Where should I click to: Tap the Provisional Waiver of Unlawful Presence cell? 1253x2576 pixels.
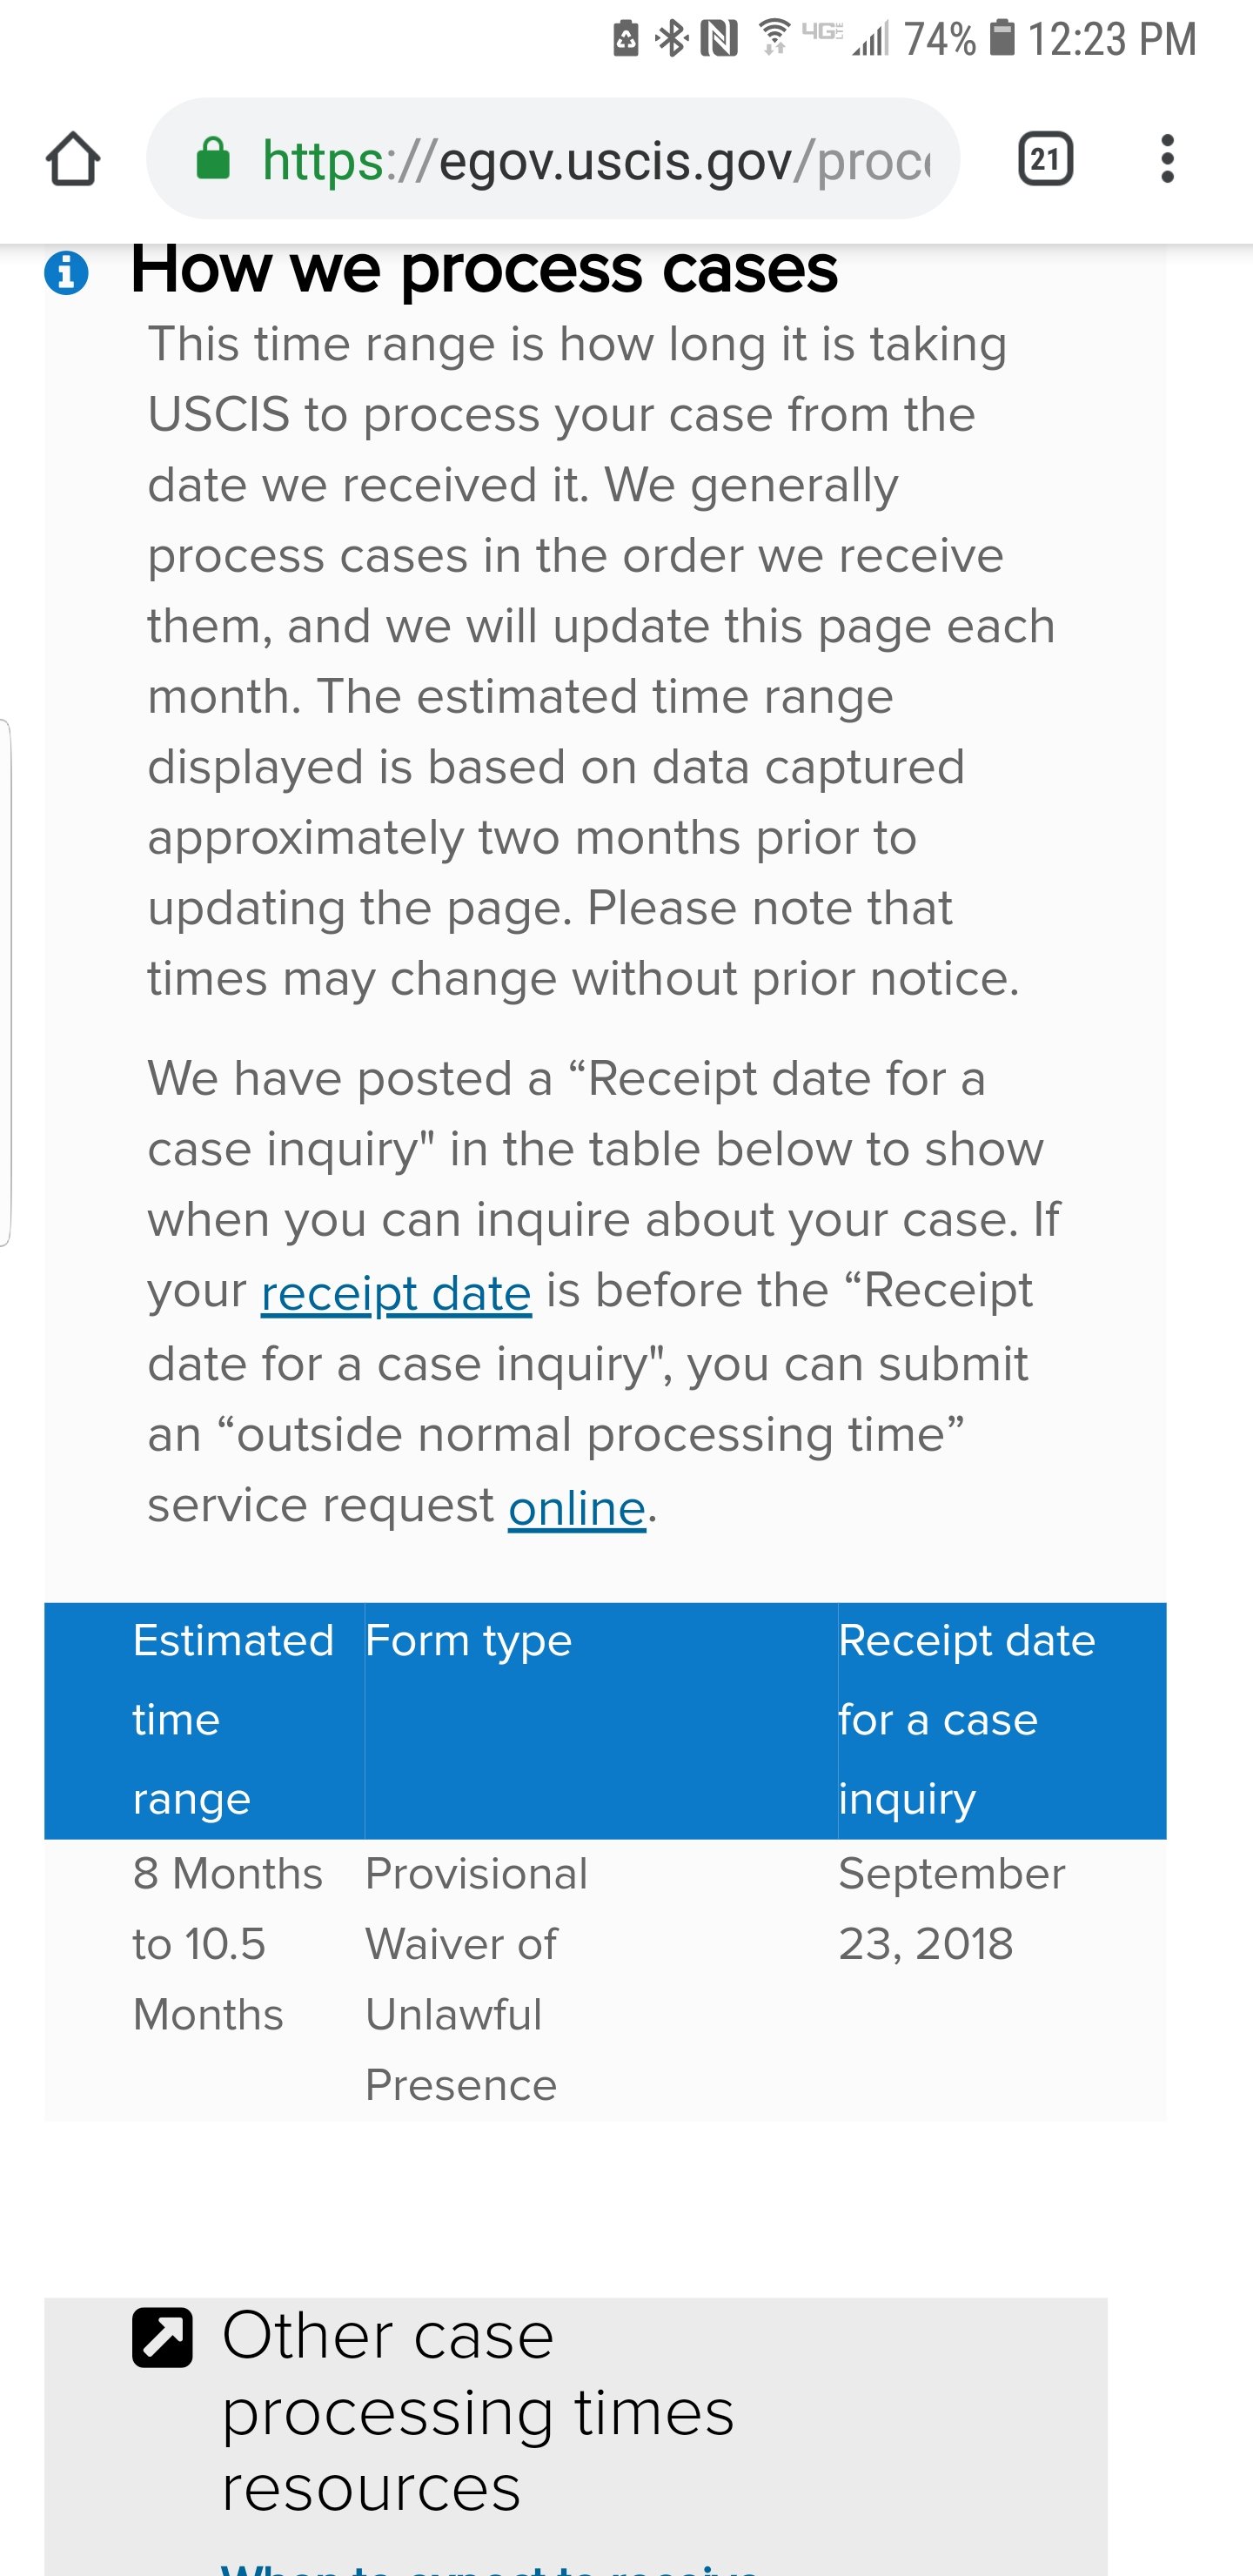click(x=476, y=1979)
